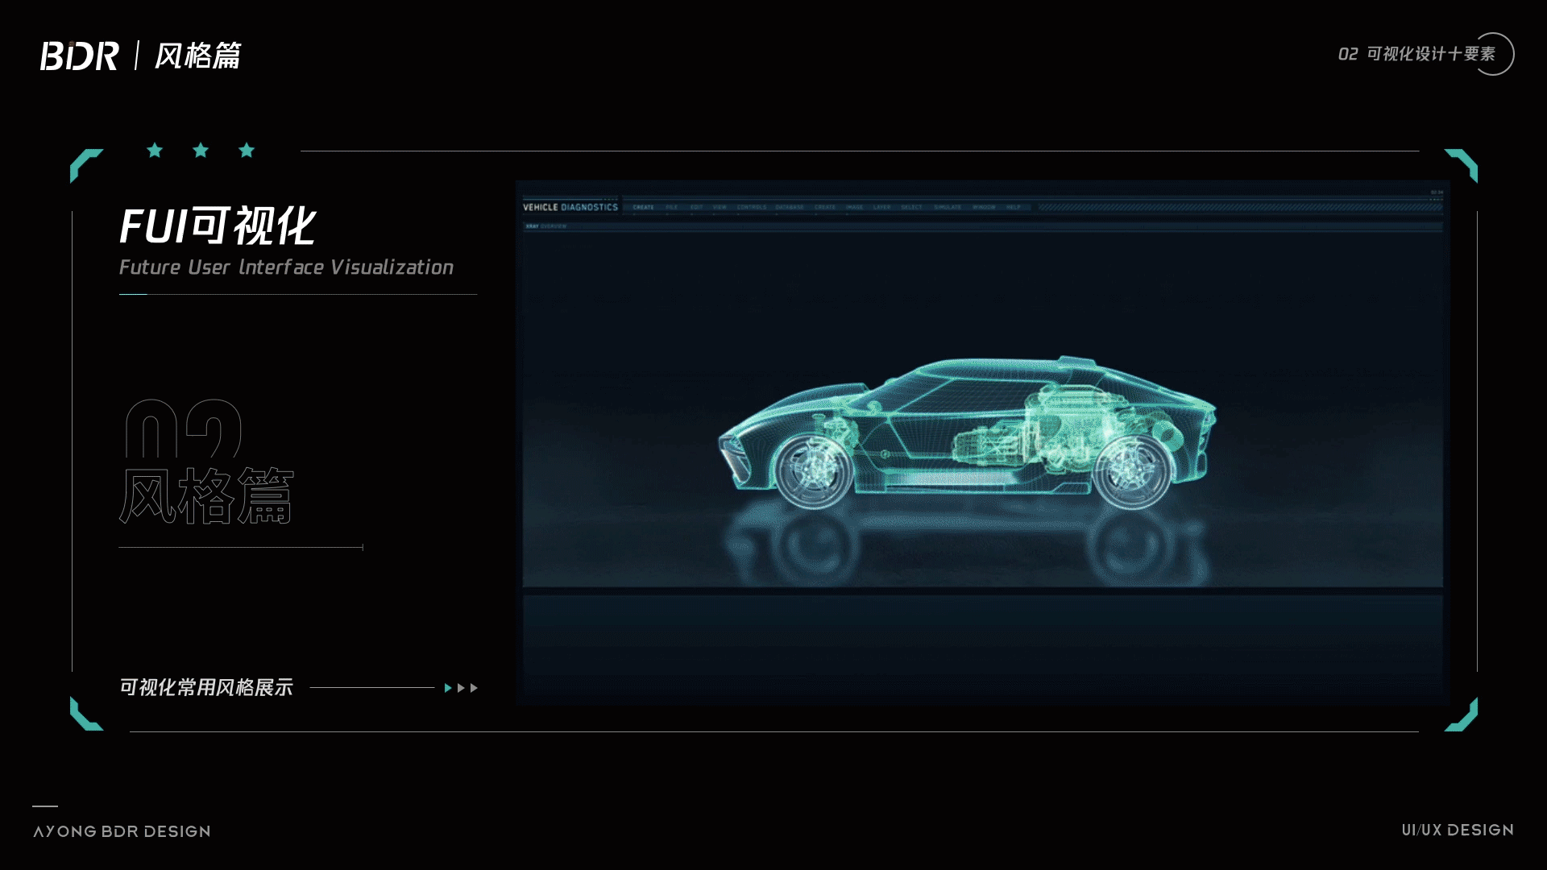
Task: Click the VEHICLE DIAGNOSTICS title
Action: point(570,207)
